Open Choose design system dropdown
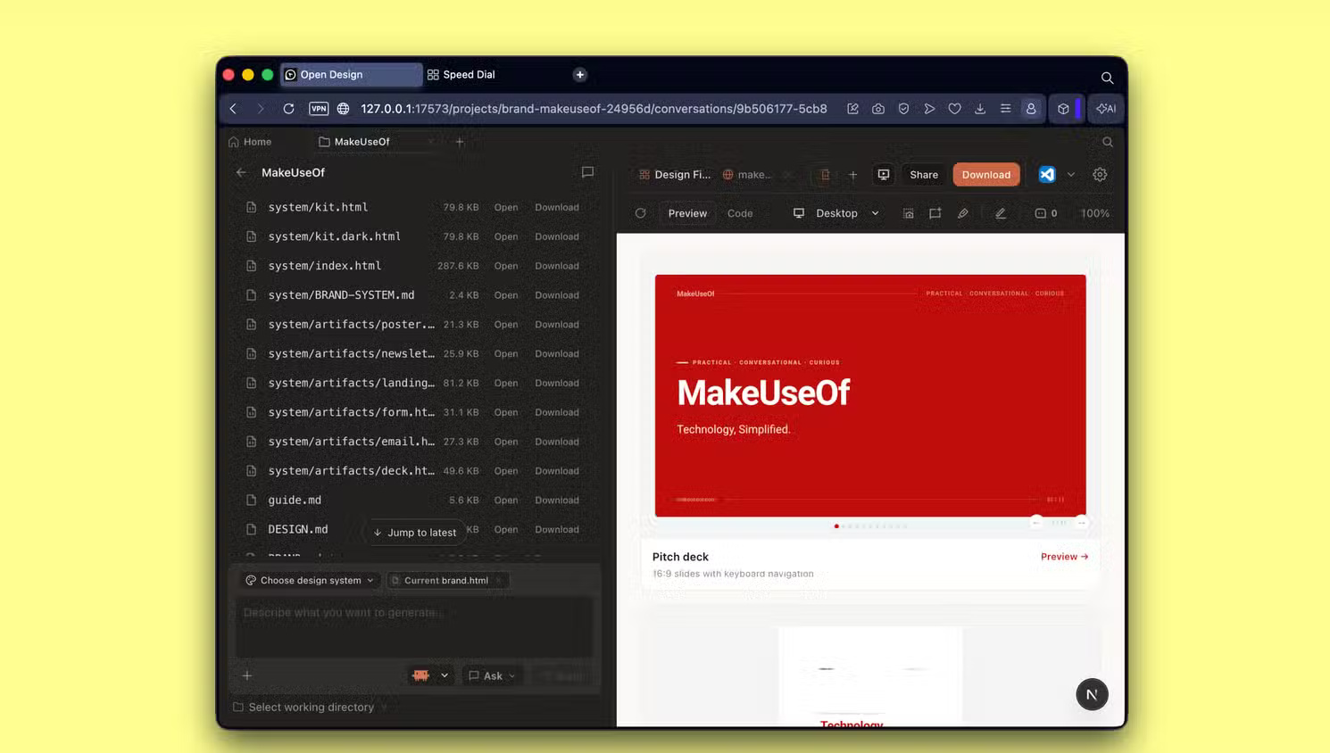This screenshot has width=1330, height=753. tap(310, 580)
